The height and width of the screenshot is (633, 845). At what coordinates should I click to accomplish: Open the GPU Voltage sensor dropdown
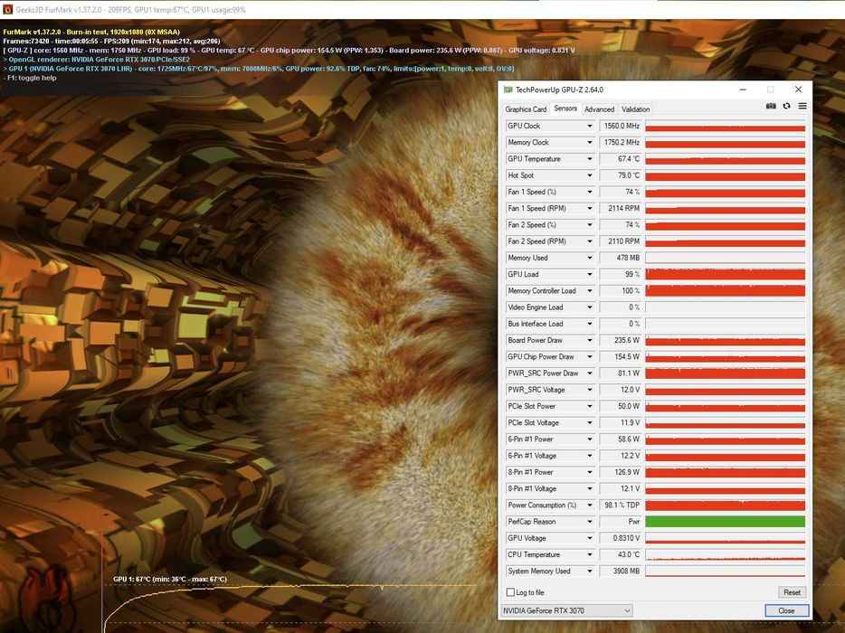pyautogui.click(x=590, y=538)
